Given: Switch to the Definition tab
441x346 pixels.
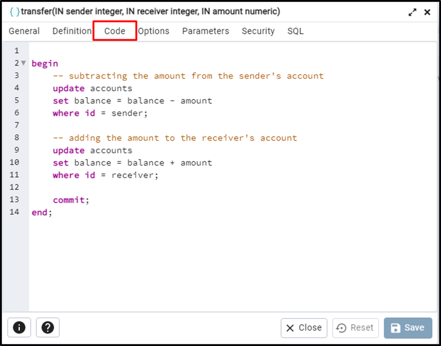Looking at the screenshot, I should tap(72, 31).
